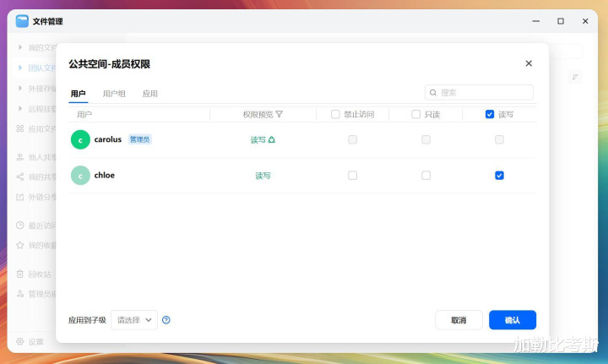
Task: Click the help icon next to 应用到子级
Action: coord(166,320)
